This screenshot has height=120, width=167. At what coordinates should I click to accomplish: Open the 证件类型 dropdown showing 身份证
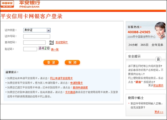pos(37,30)
